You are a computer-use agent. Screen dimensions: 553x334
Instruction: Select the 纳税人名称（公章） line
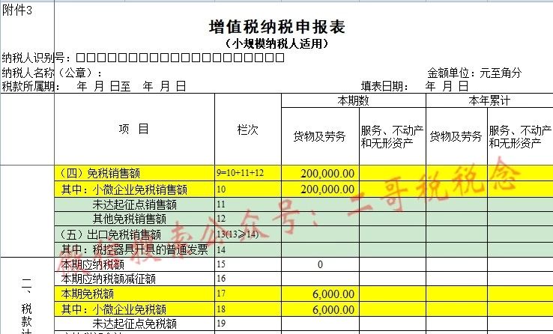tap(52, 73)
